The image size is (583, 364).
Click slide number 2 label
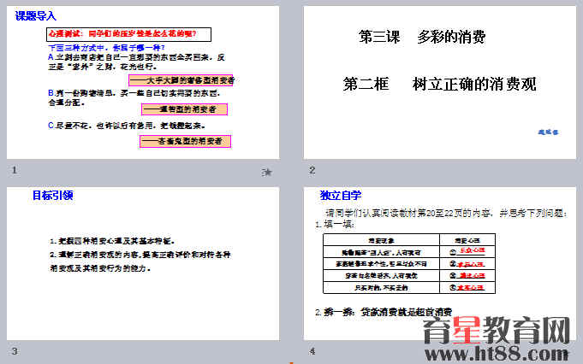(312, 170)
